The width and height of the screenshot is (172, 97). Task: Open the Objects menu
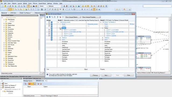[x=14, y=4]
